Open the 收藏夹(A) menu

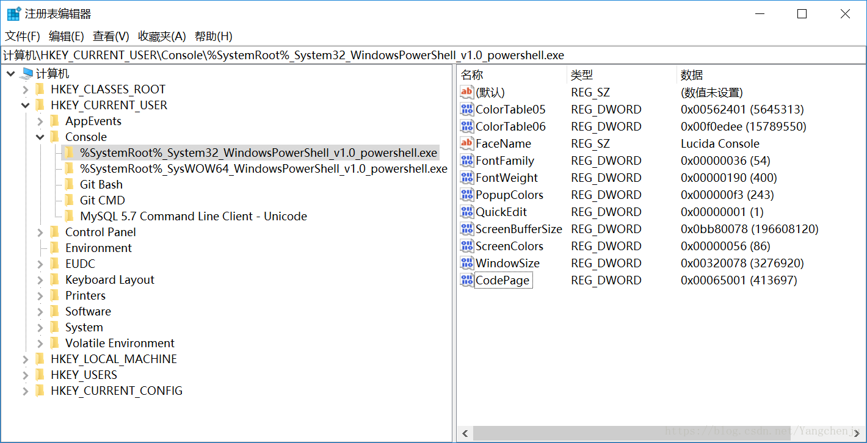pyautogui.click(x=162, y=36)
